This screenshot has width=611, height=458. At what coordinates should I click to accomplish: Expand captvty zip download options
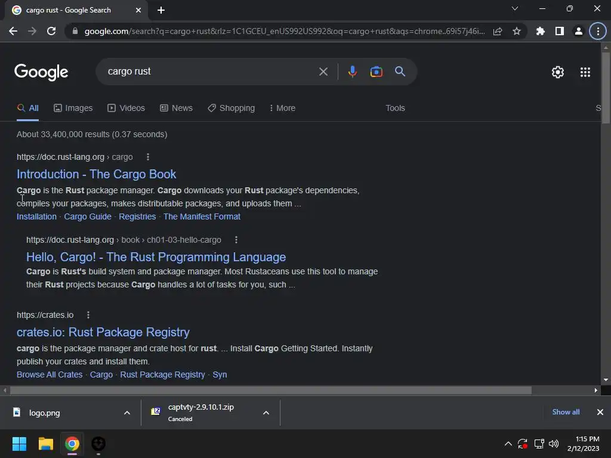click(266, 413)
